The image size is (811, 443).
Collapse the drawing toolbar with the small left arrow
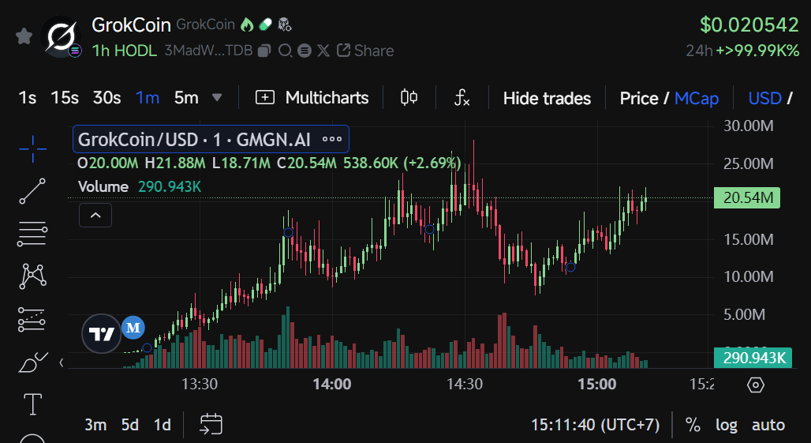pyautogui.click(x=62, y=362)
